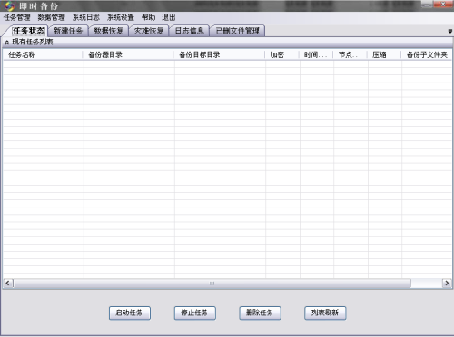Click the 删除任务 button
454x337 pixels.
point(260,313)
